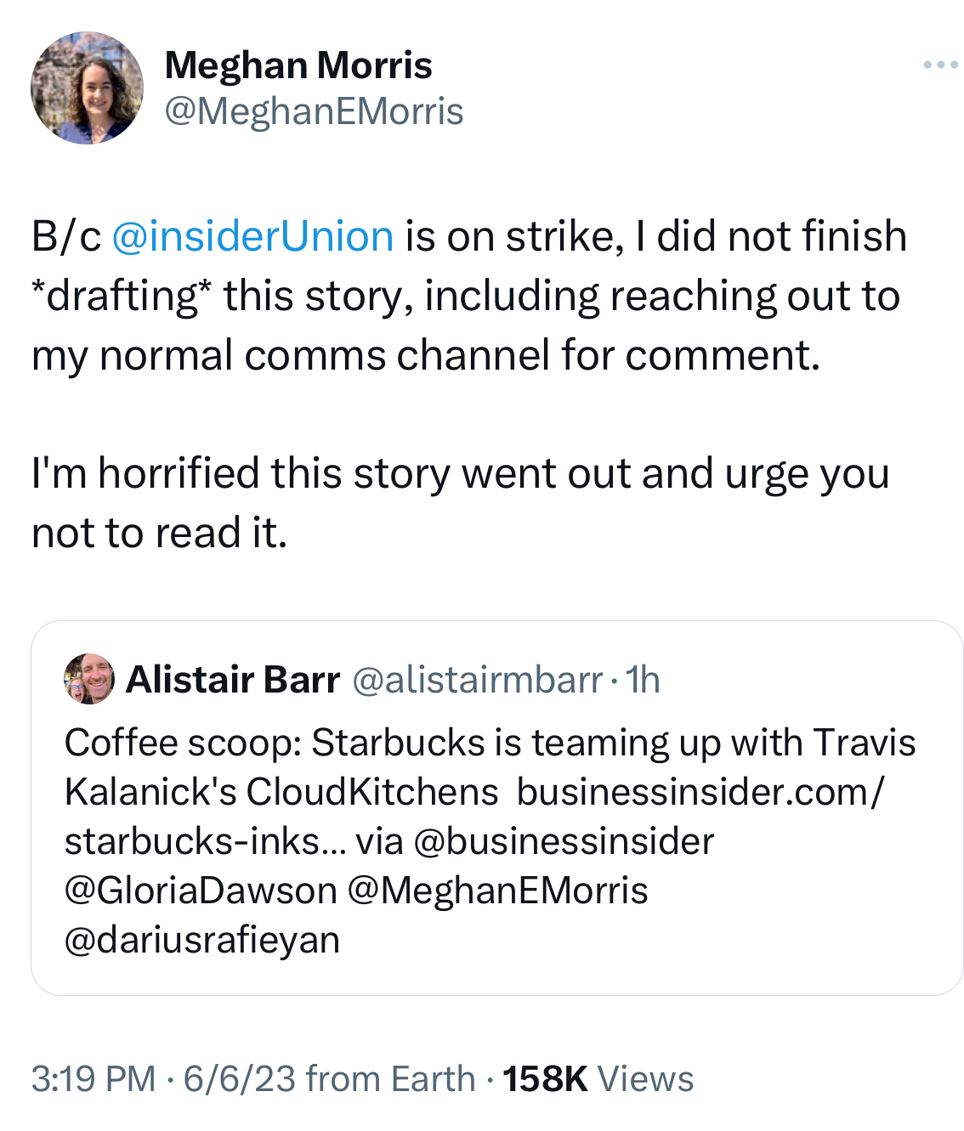Click the @businessinsider mention
The image size is (964, 1131).
[x=564, y=842]
